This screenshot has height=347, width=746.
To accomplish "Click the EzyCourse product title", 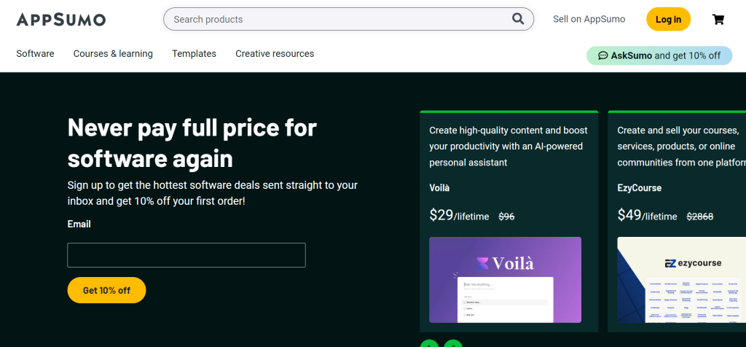I will (x=639, y=188).
